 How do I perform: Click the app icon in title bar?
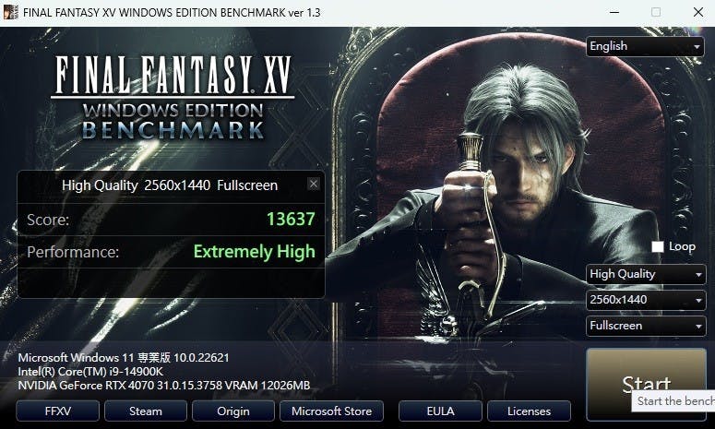click(x=10, y=12)
